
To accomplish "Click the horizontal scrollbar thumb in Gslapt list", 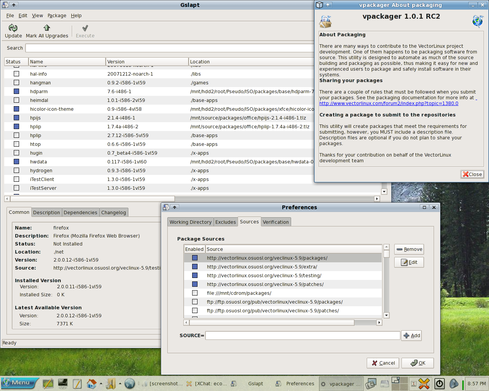I will [x=92, y=199].
